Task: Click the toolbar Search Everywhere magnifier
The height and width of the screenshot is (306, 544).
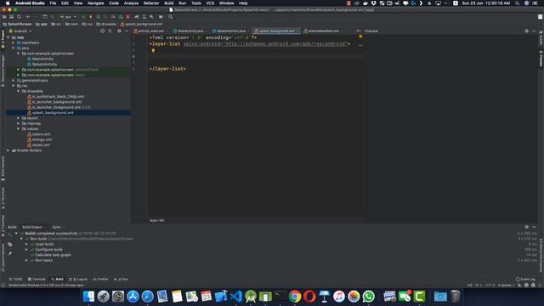Action: (170, 17)
